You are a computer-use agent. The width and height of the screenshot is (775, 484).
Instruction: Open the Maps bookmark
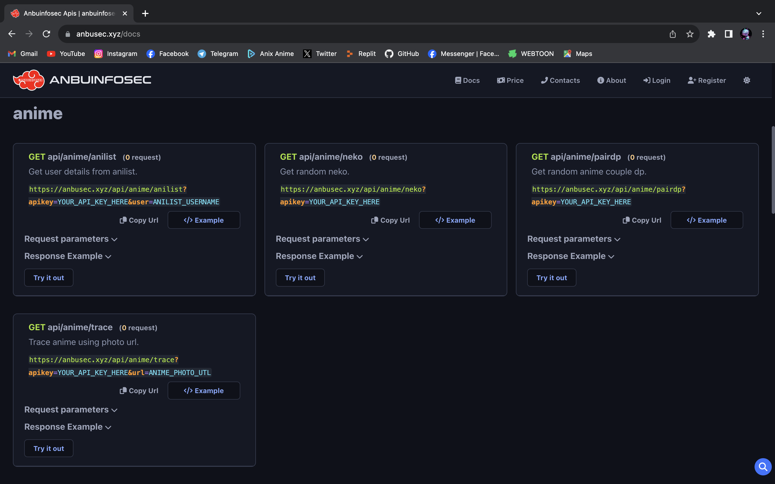[x=578, y=54]
